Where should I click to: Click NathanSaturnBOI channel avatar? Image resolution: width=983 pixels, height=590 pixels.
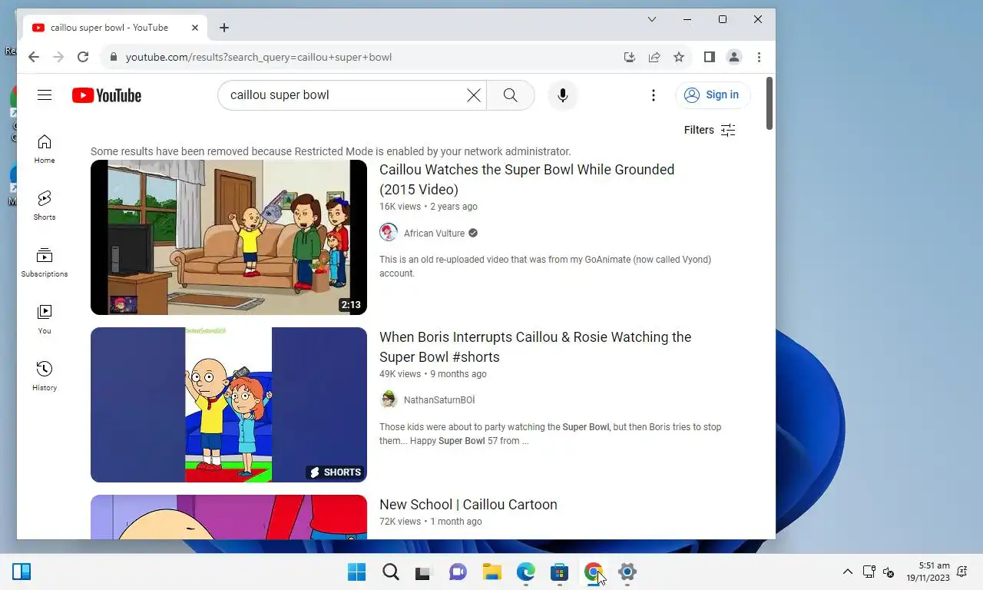click(389, 399)
